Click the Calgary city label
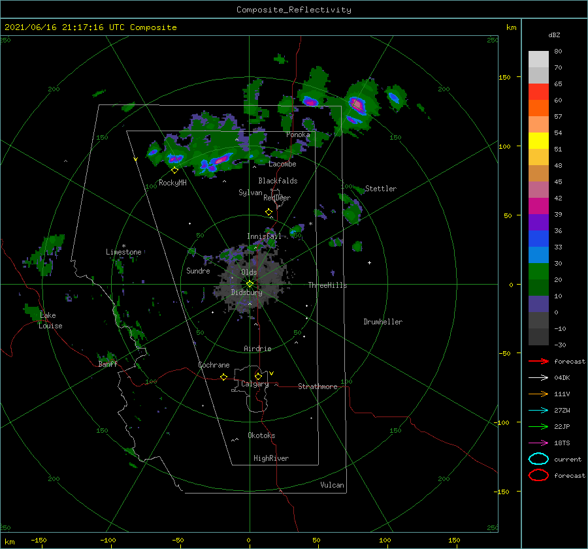The width and height of the screenshot is (588, 549). (x=255, y=384)
